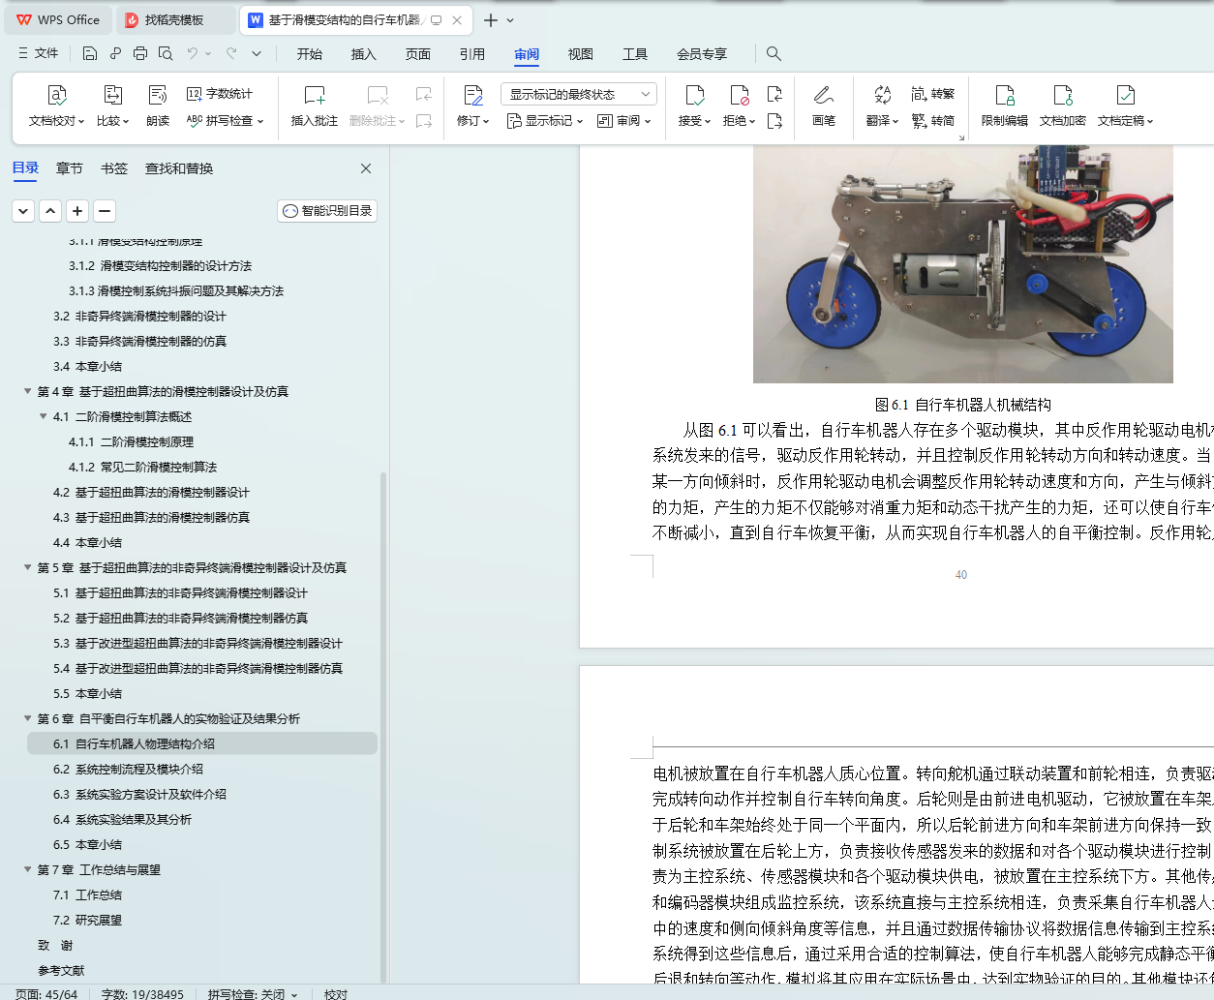Screen dimensions: 1214x1000
Task: Open the 视图 ribbon tab
Action: pos(581,54)
